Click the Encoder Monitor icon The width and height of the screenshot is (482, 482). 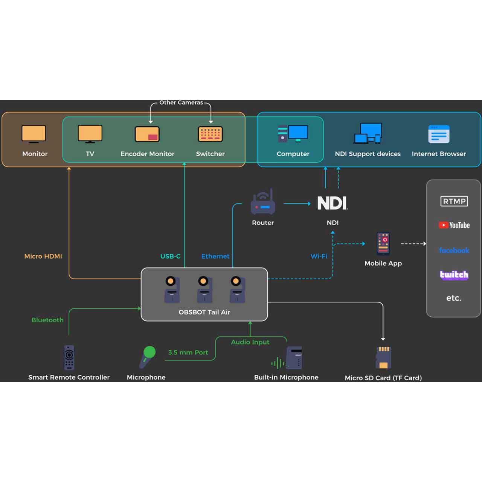pyautogui.click(x=147, y=134)
